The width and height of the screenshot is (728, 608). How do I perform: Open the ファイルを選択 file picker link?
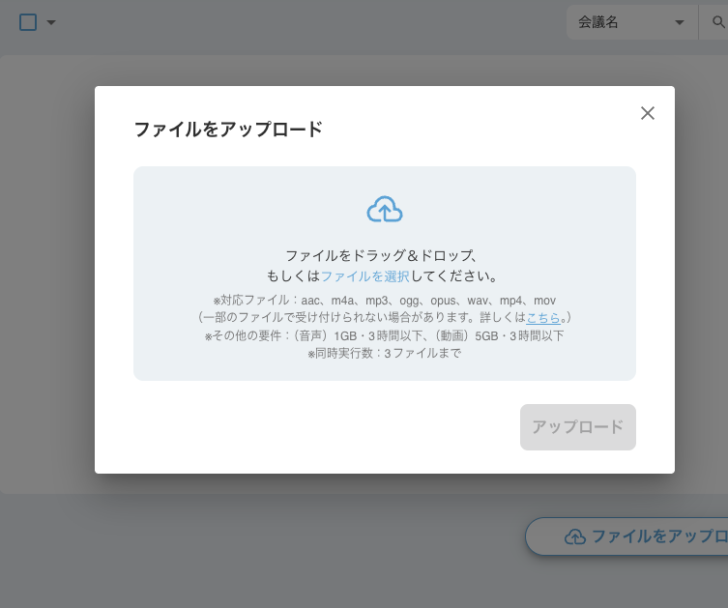[364, 276]
